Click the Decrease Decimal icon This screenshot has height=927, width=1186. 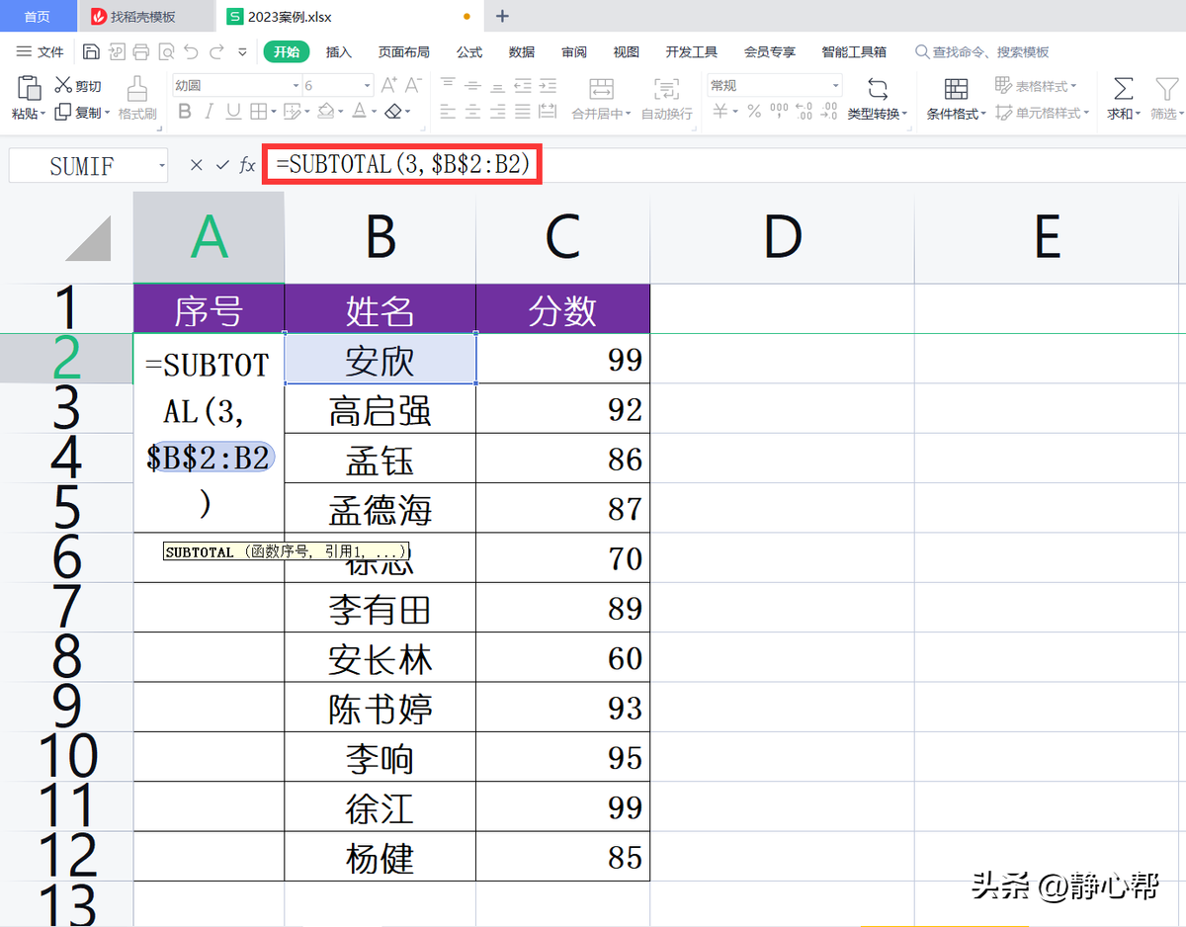(828, 112)
